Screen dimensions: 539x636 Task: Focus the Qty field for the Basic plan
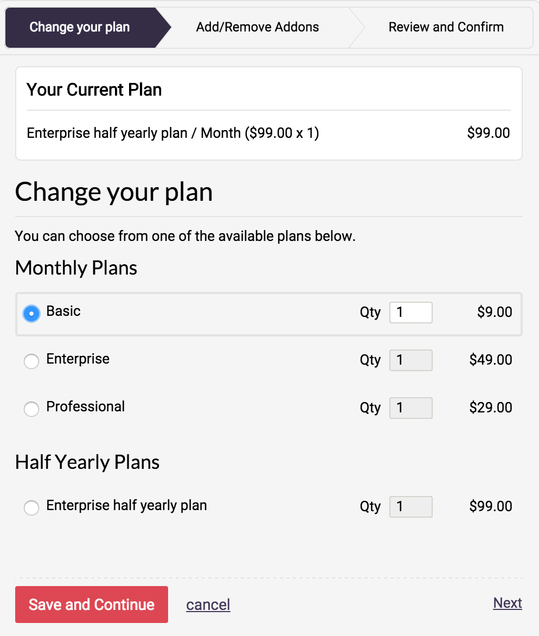pos(410,313)
